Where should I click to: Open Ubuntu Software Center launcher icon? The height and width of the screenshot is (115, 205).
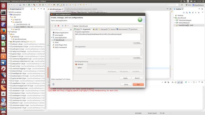point(3,57)
